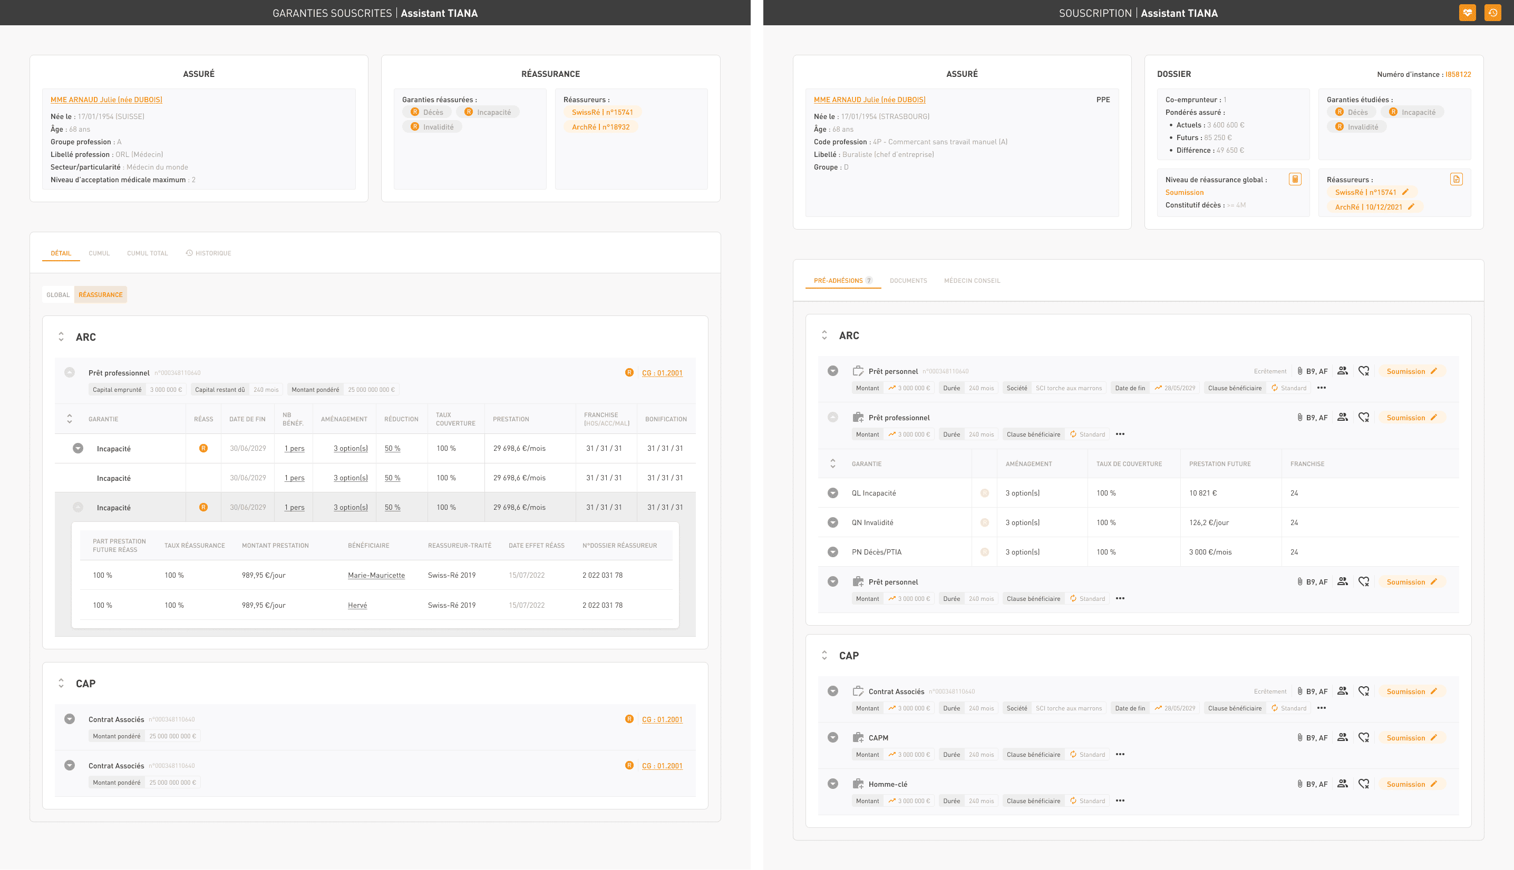Open the three-dots menu on Homme-clé row
Screen dimensions: 1514x870
1120,800
